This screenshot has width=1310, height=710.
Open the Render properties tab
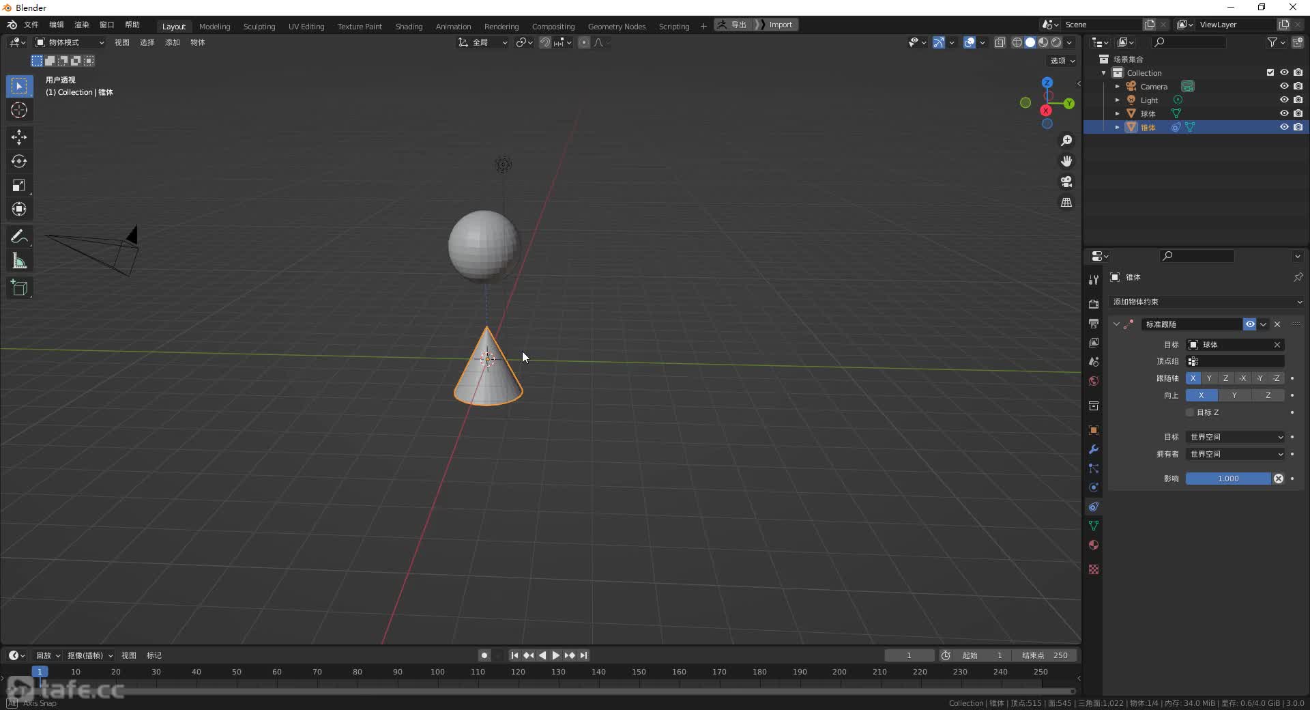point(1094,304)
